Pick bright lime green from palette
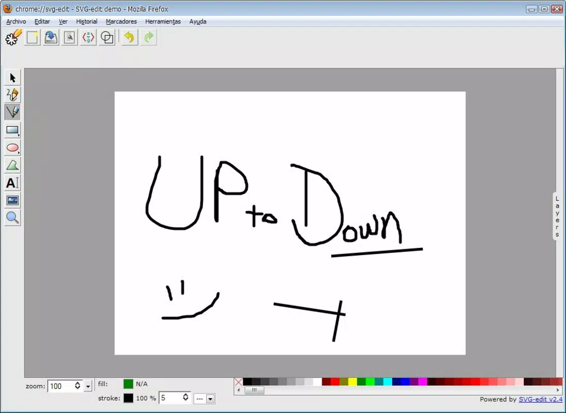Image resolution: width=566 pixels, height=413 pixels. (x=370, y=382)
